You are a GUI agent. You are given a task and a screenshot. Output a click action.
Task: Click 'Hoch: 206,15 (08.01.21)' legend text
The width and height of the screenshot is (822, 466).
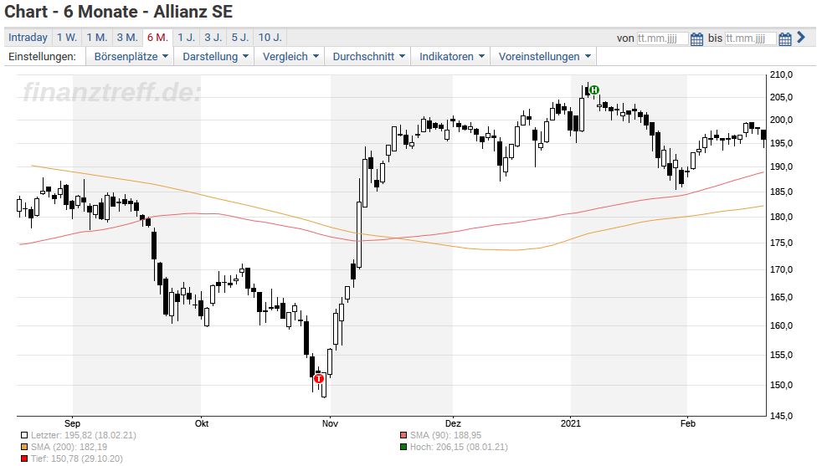tap(459, 447)
